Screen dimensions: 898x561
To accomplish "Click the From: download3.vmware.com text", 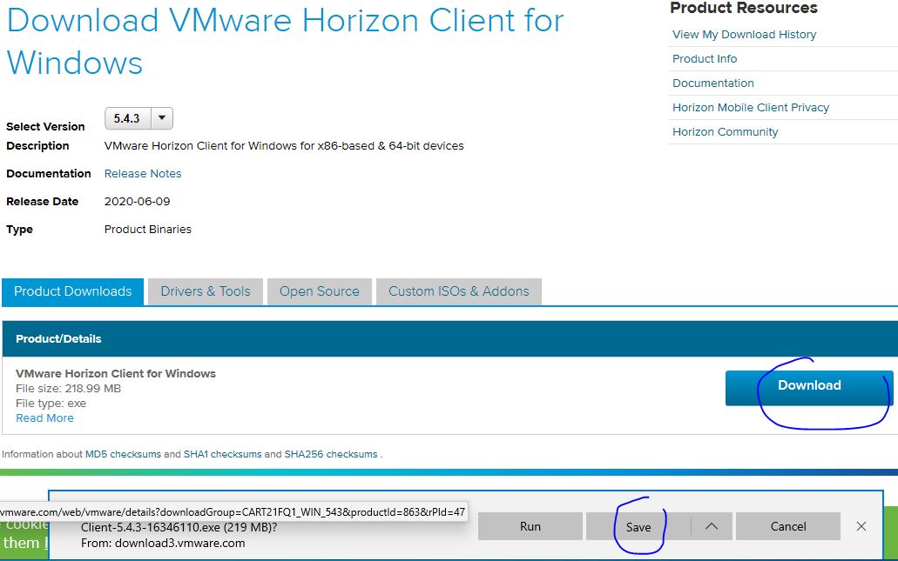I will 163,544.
